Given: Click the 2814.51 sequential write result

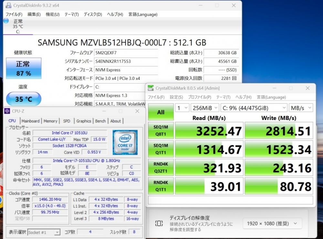Looking at the screenshot, I should 279,131.
